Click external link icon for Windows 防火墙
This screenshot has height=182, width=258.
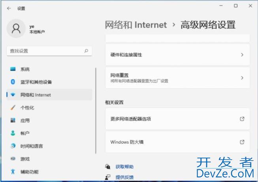(242, 142)
